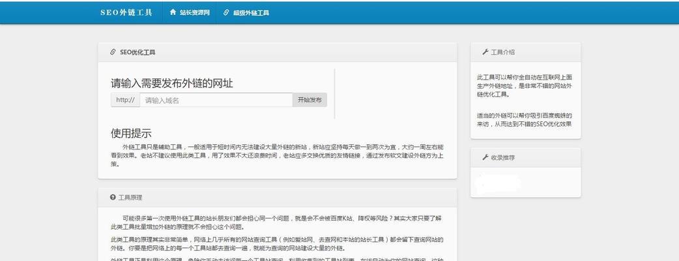Click the SEO优化工具 panel title
Screen dimensions: 679x261
pyautogui.click(x=137, y=52)
